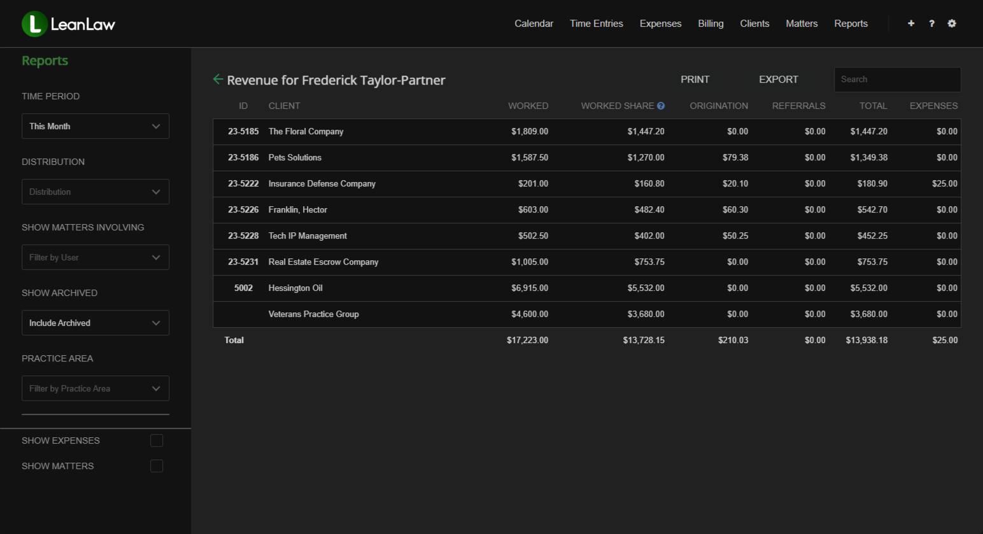The height and width of the screenshot is (534, 983).
Task: Select Real Estate Escrow Company row
Action: (586, 262)
